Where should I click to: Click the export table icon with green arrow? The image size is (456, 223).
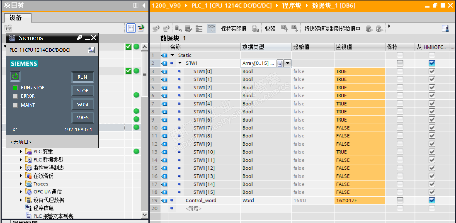pyautogui.click(x=141, y=28)
